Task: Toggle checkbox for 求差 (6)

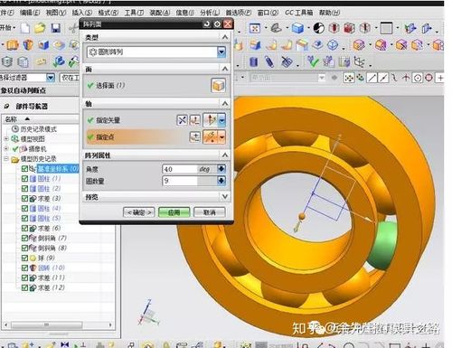Action: [x=24, y=229]
